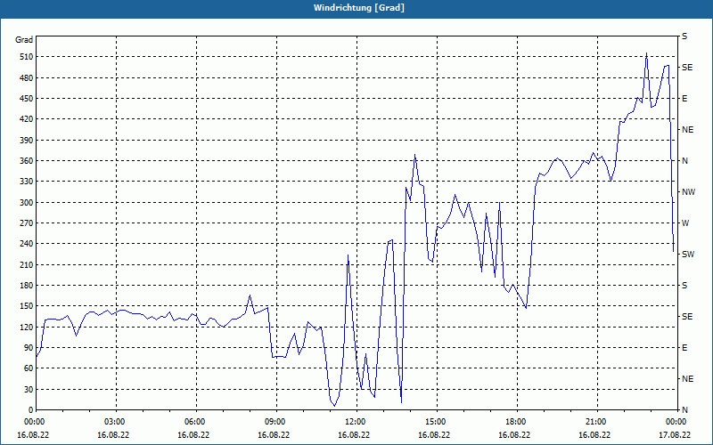713x445 pixels.
Task: Click the NW compass label on right axis
Action: click(688, 191)
